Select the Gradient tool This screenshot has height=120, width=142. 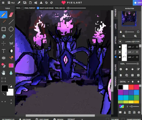coord(11,65)
